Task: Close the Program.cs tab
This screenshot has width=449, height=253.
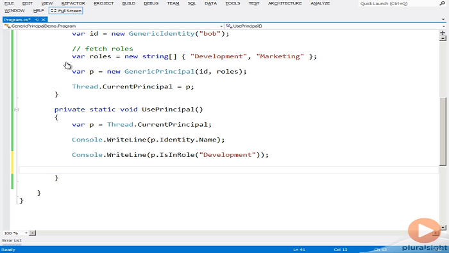Action: coord(43,20)
